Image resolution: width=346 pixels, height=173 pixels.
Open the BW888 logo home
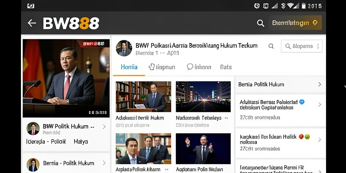[x=71, y=23]
